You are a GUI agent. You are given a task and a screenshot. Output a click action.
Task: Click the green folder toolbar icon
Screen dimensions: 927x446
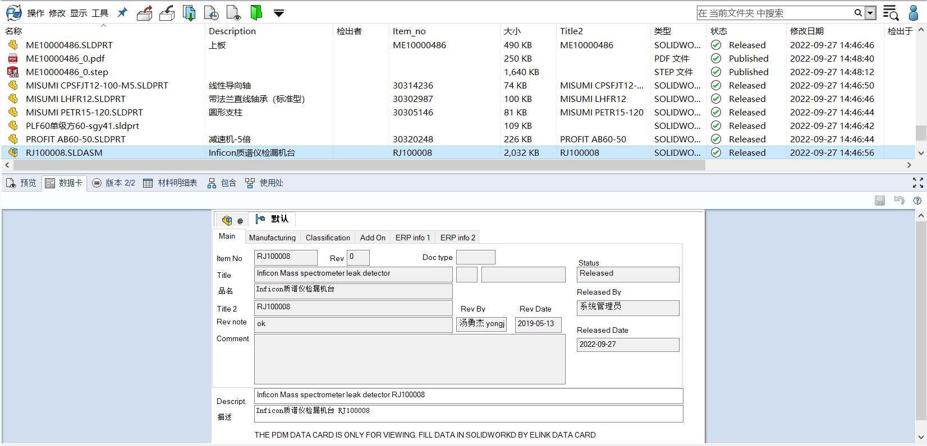click(x=256, y=13)
